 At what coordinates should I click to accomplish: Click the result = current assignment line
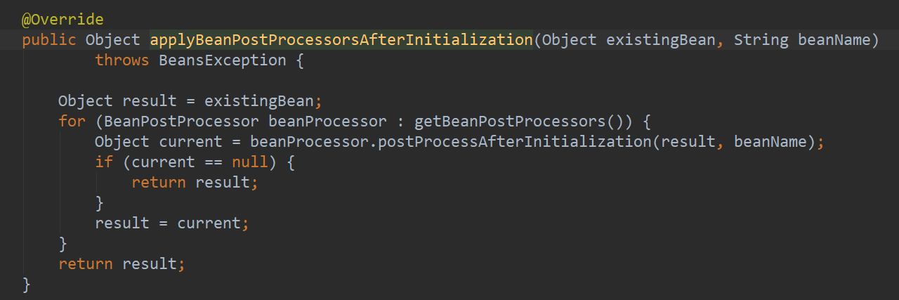pyautogui.click(x=172, y=223)
